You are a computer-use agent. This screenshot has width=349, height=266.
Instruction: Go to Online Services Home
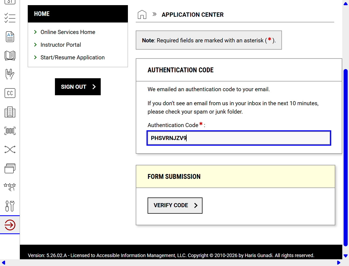point(68,32)
